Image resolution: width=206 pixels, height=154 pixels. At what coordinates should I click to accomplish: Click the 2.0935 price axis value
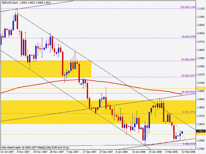201,25
